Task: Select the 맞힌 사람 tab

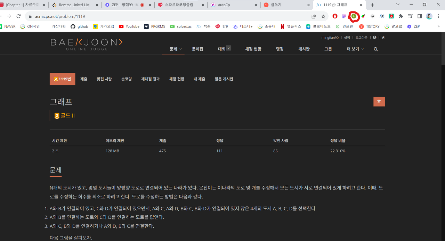Action: pyautogui.click(x=104, y=79)
